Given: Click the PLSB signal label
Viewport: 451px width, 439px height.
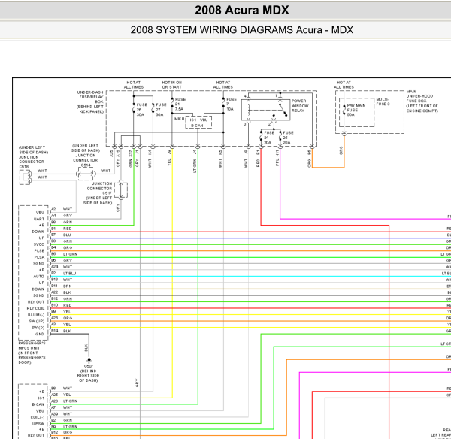Looking at the screenshot, I should [x=39, y=250].
